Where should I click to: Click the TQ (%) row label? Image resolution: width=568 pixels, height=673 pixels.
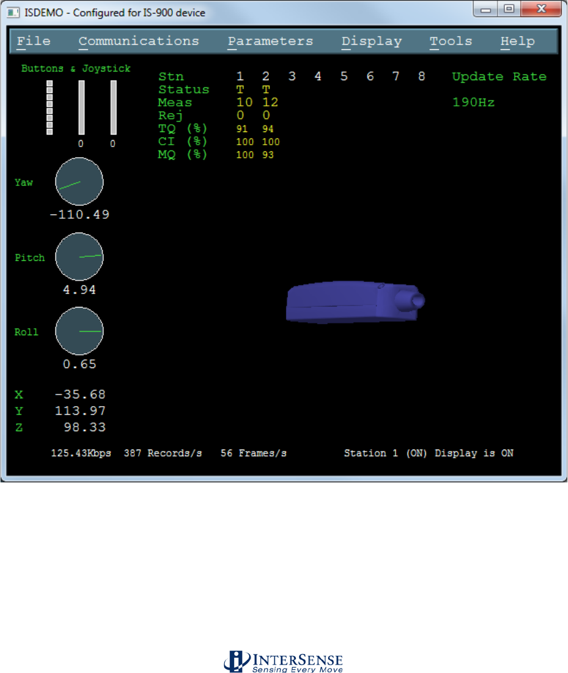[183, 129]
